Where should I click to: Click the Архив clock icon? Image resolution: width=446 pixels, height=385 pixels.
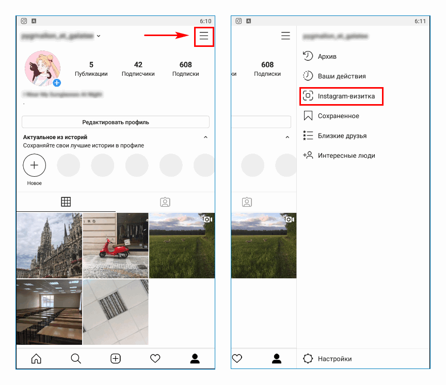tap(308, 56)
